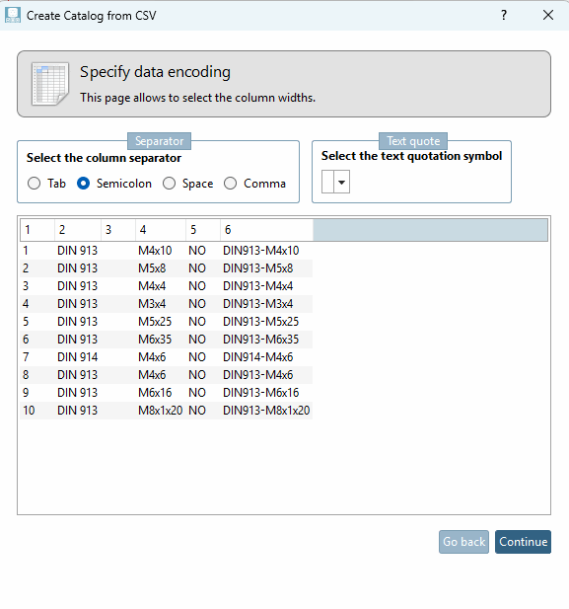569x609 pixels.
Task: Click cell DIN913-M3x4
Action: tap(266, 304)
